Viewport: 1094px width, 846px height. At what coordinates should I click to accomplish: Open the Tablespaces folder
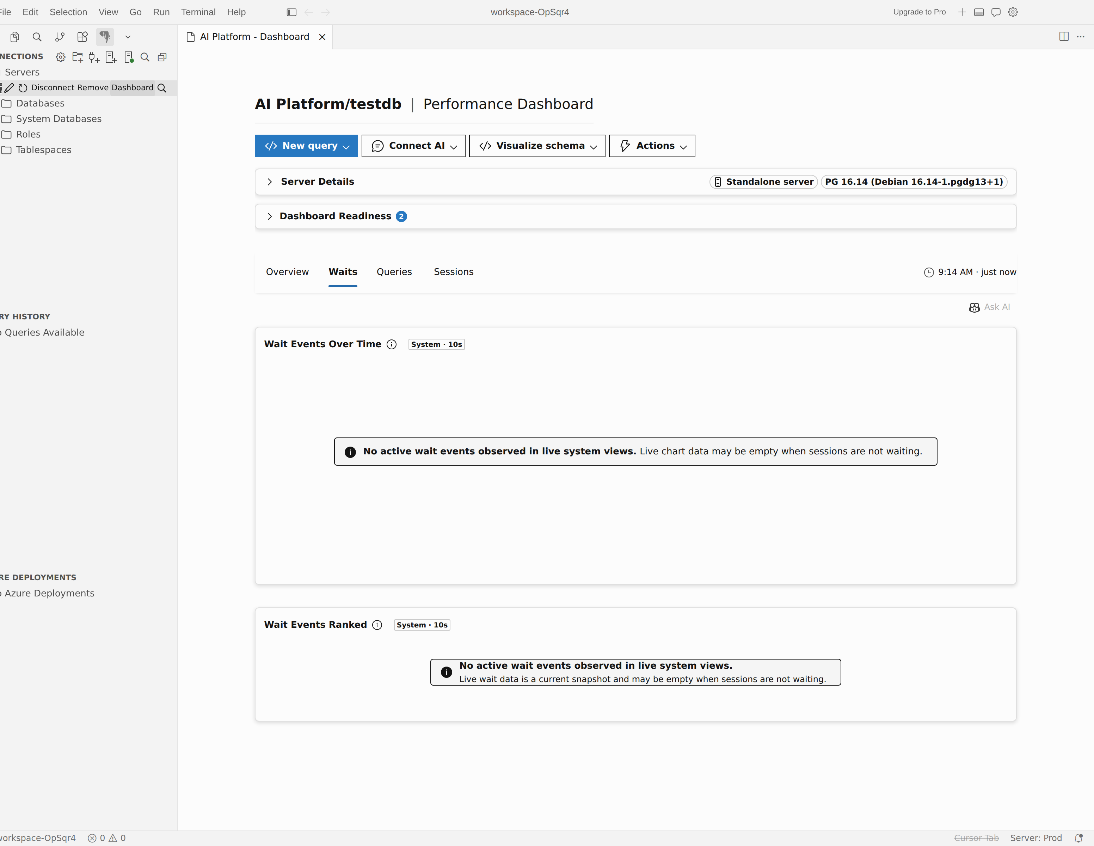click(44, 150)
